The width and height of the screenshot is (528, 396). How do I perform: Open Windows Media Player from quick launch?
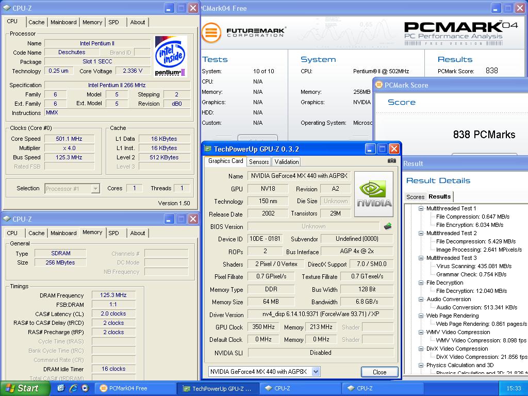tap(85, 388)
